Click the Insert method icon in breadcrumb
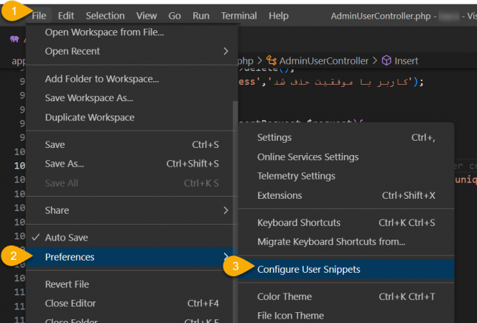Image resolution: width=477 pixels, height=323 pixels. point(386,61)
